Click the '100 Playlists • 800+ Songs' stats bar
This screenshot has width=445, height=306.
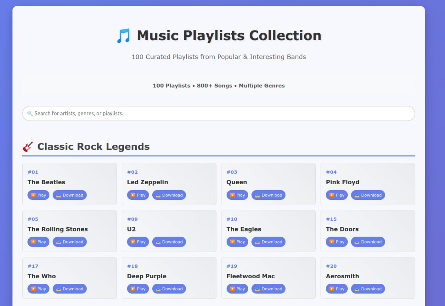(219, 85)
